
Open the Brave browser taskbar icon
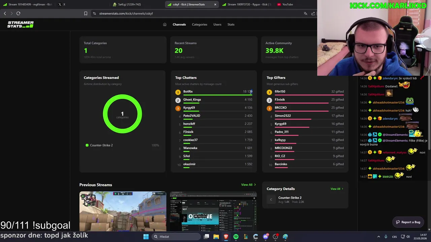(x=226, y=237)
